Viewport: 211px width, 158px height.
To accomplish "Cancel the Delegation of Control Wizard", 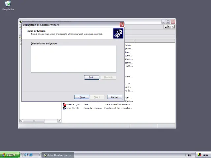I will [114, 97].
